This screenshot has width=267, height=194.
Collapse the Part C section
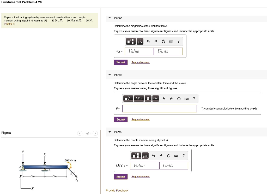(x=109, y=132)
